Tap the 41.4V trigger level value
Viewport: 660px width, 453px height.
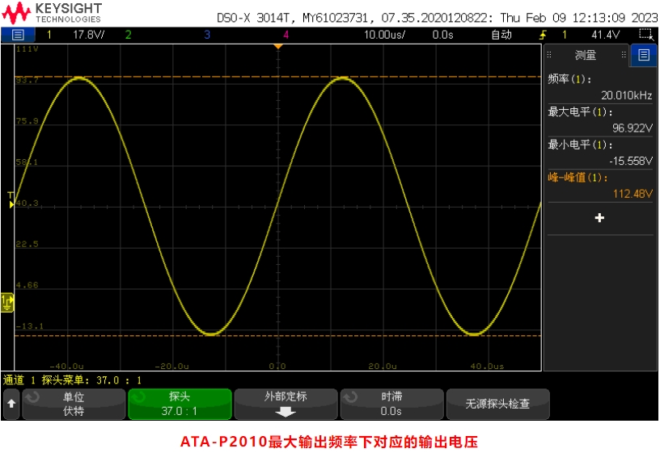(x=605, y=35)
